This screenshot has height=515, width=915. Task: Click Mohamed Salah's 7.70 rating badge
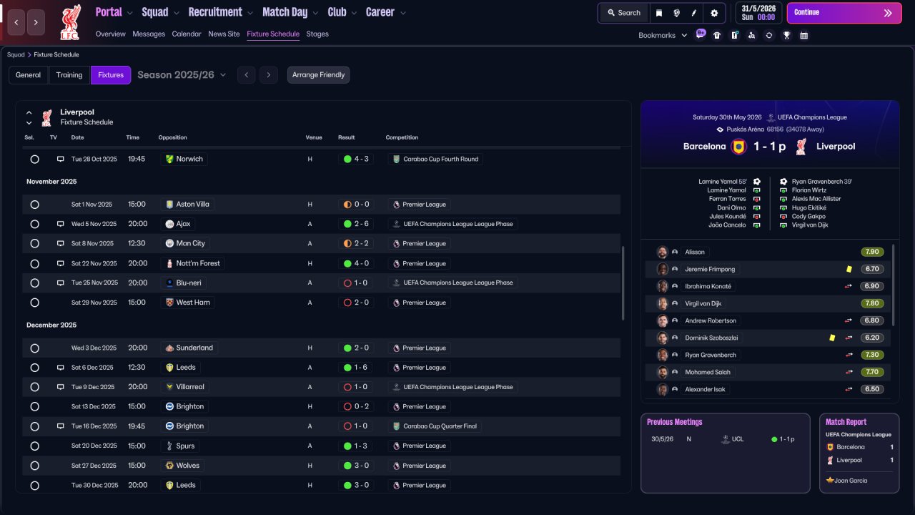tap(872, 372)
